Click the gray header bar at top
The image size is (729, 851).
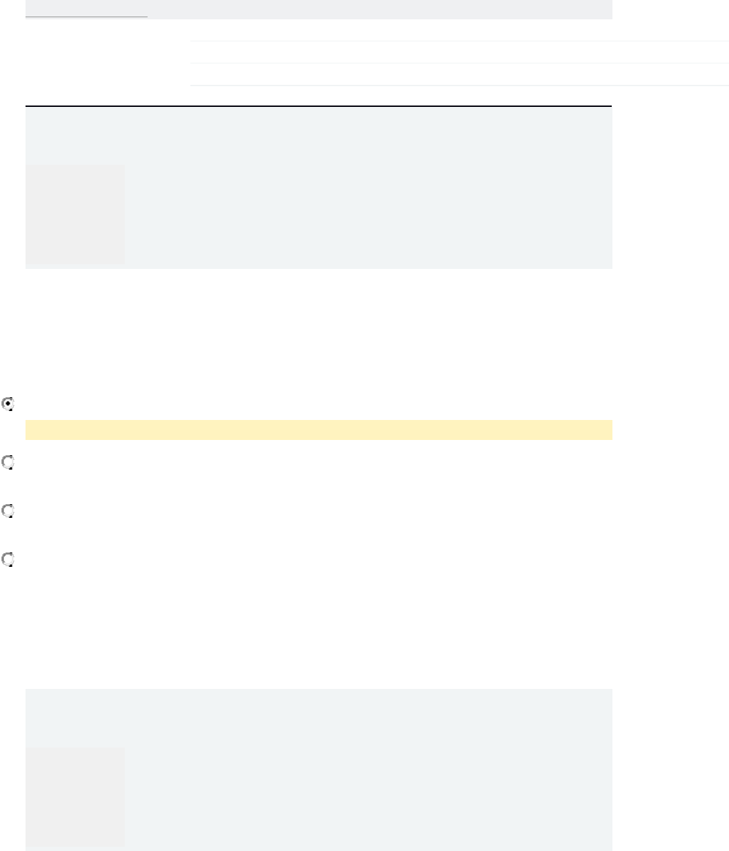[379, 9]
